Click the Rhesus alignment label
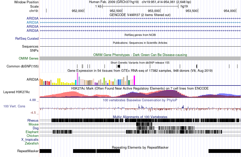Viewport: 241px width, 157px height. point(33,120)
